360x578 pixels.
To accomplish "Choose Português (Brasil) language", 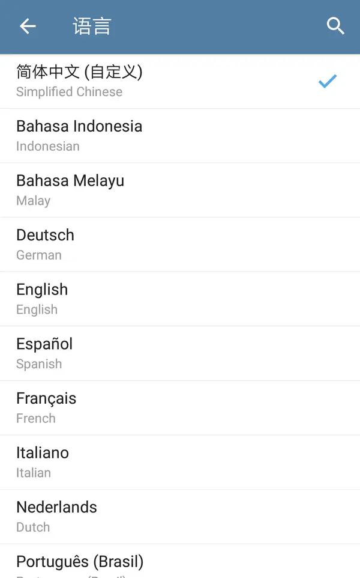I will [x=80, y=562].
